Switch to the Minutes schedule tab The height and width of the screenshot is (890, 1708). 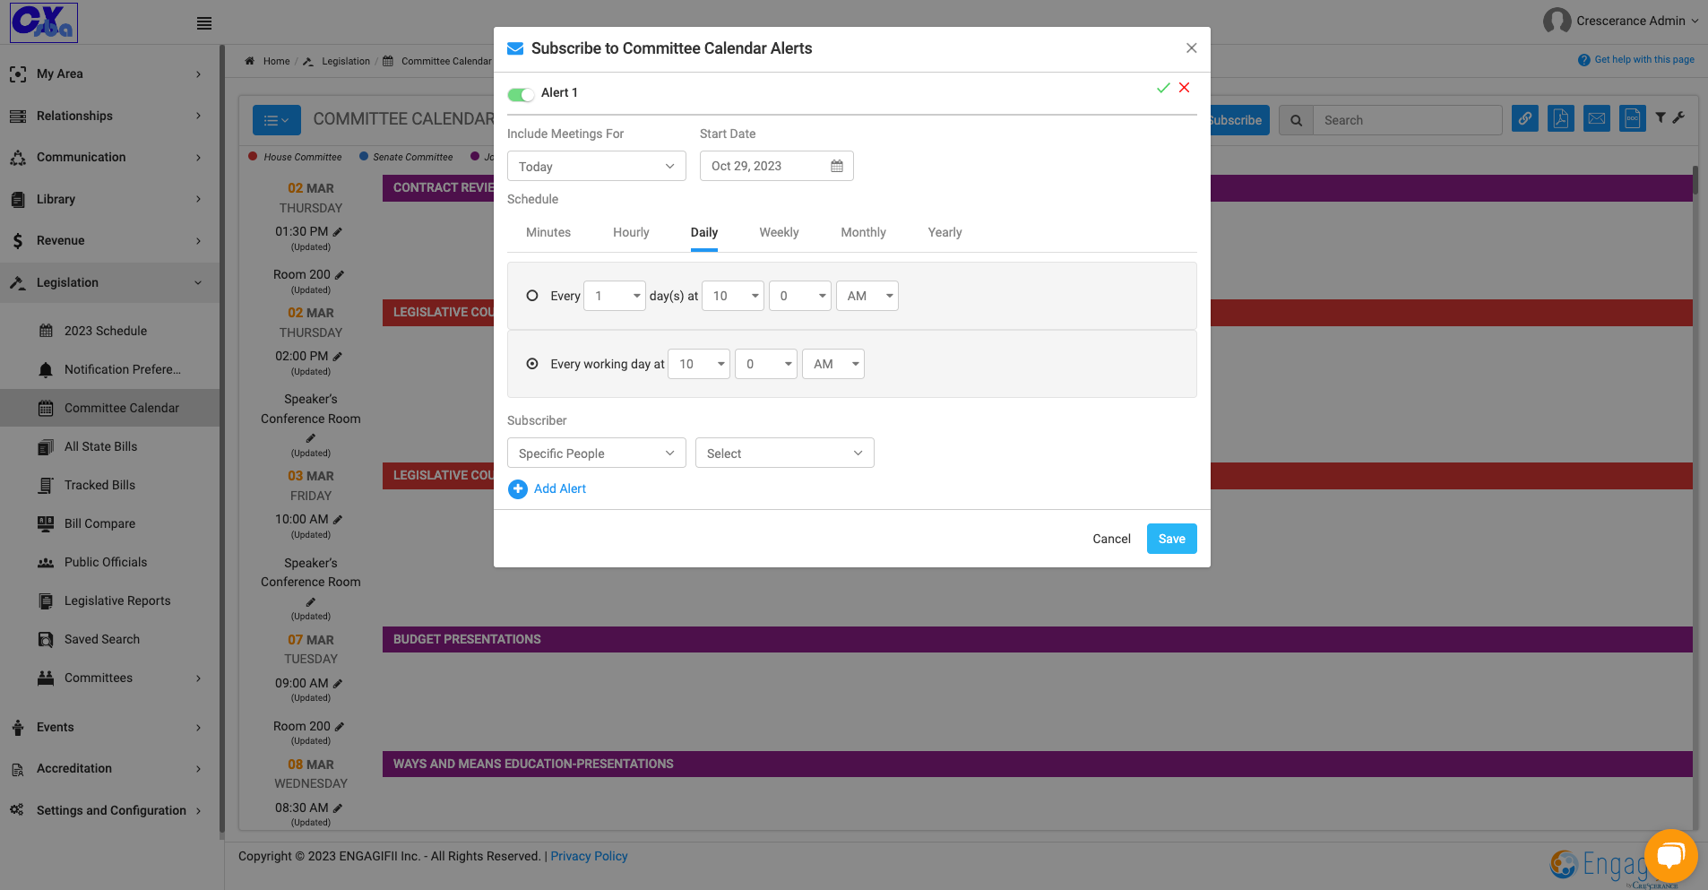(x=548, y=232)
